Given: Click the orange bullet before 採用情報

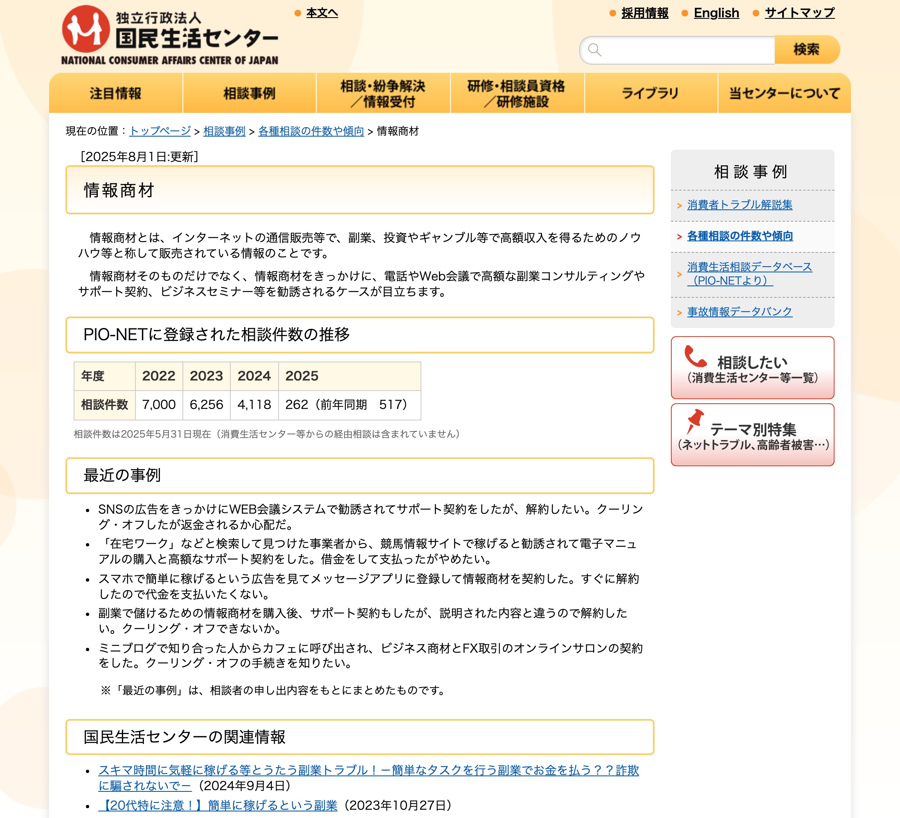Looking at the screenshot, I should [613, 13].
